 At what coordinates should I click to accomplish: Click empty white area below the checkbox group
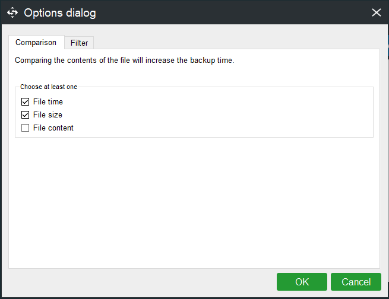point(194,202)
